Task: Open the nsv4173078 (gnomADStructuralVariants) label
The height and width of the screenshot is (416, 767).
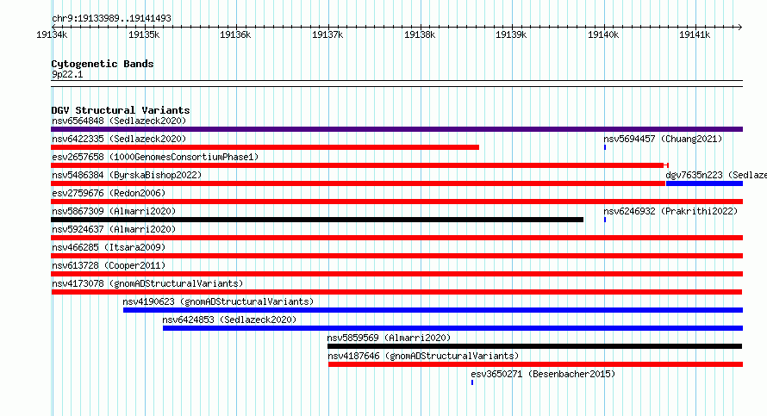Action: tap(147, 283)
